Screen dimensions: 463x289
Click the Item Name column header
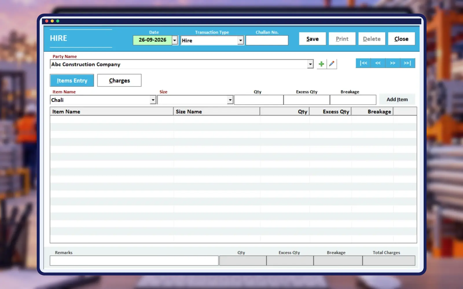click(112, 112)
